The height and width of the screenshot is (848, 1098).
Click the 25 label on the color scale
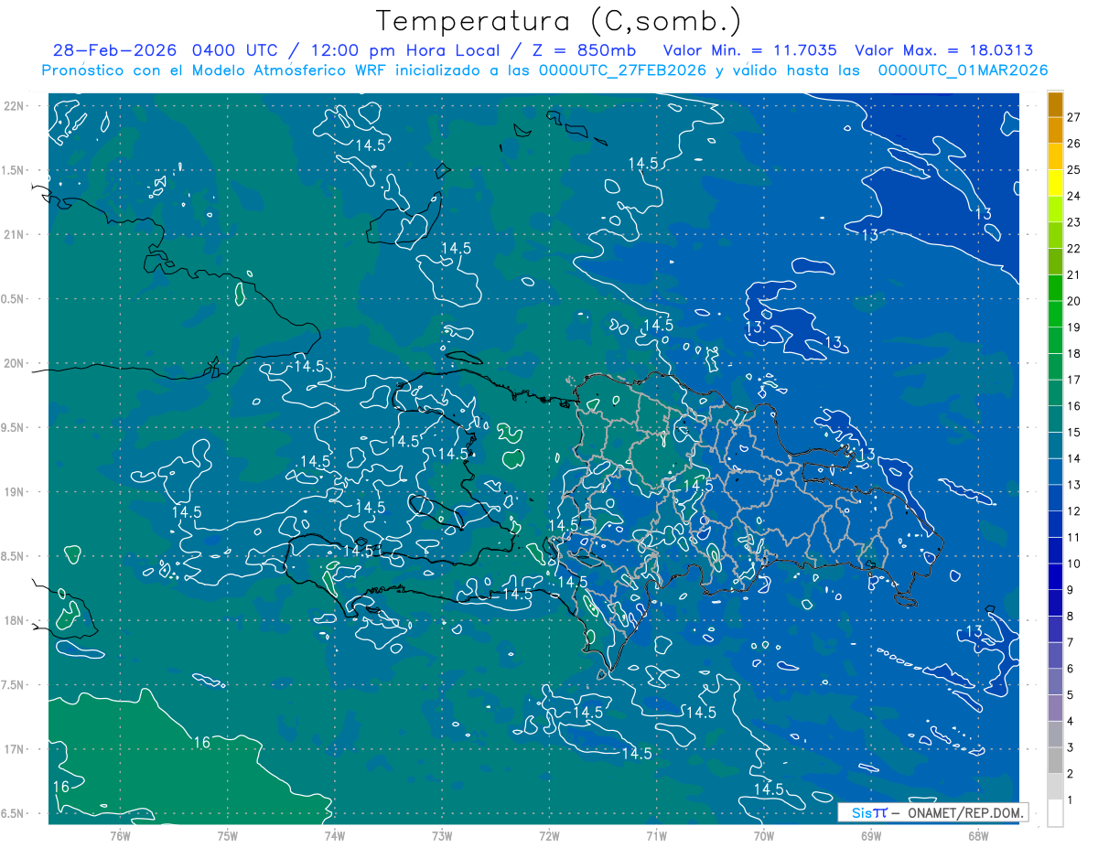(1074, 169)
